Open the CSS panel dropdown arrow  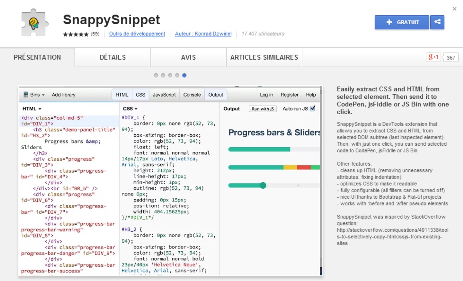pos(136,109)
